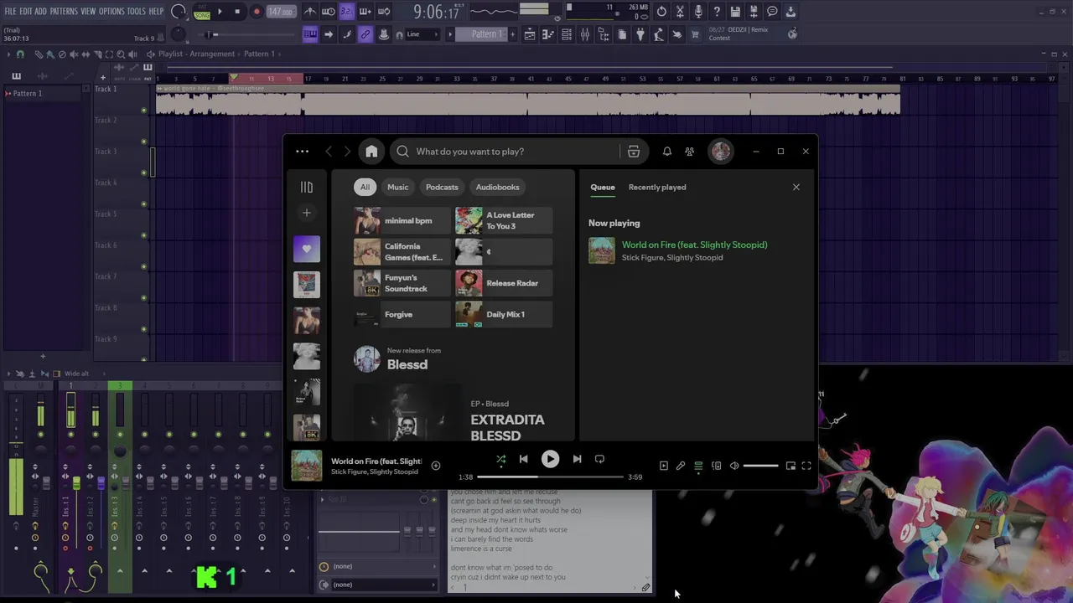The width and height of the screenshot is (1073, 603).
Task: Open Spotify browse icon in search bar
Action: point(634,152)
